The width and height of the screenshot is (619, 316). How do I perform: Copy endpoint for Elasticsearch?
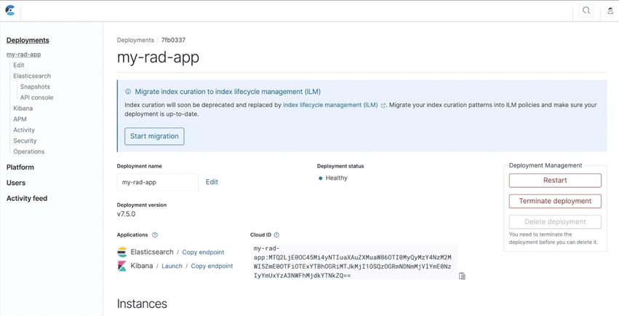coord(204,252)
